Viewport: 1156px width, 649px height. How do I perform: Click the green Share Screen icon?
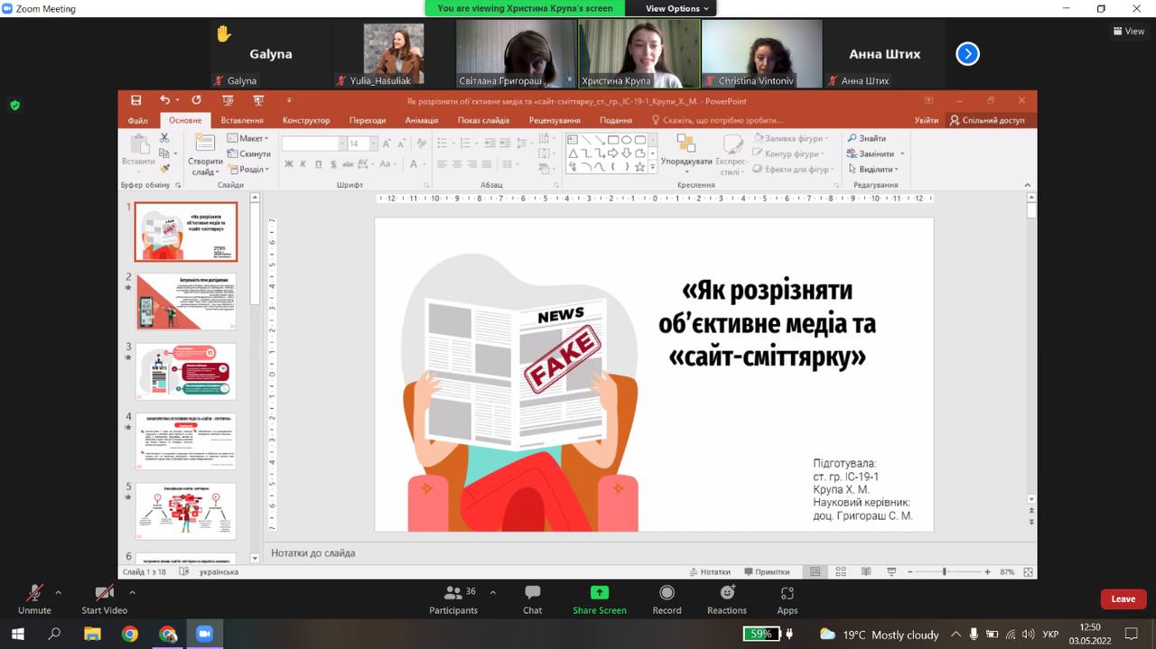click(x=599, y=593)
